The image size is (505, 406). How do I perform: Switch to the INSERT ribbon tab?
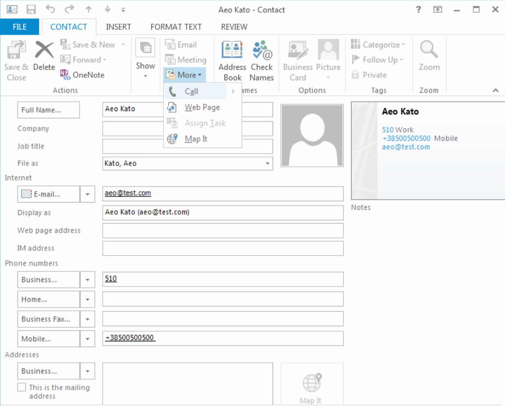point(119,27)
